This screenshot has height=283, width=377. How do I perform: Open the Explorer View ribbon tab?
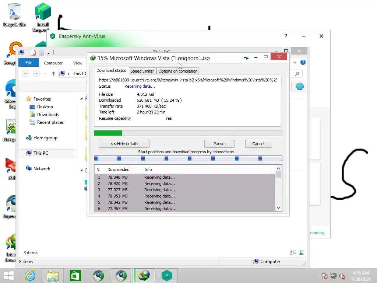(x=78, y=63)
